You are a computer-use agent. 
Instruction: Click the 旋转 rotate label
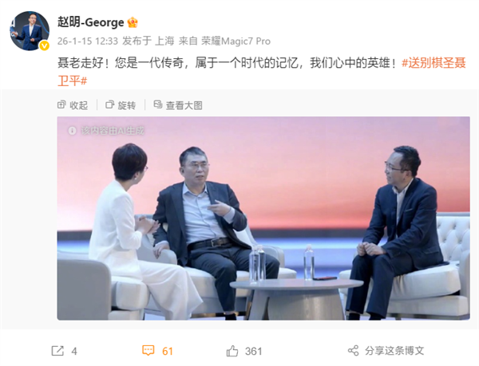coord(127,105)
